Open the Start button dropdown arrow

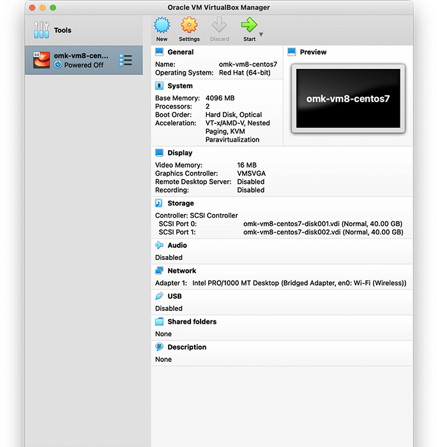[261, 34]
